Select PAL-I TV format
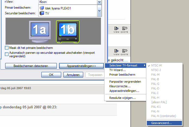The height and width of the screenshot is (127, 189). [x=165, y=93]
